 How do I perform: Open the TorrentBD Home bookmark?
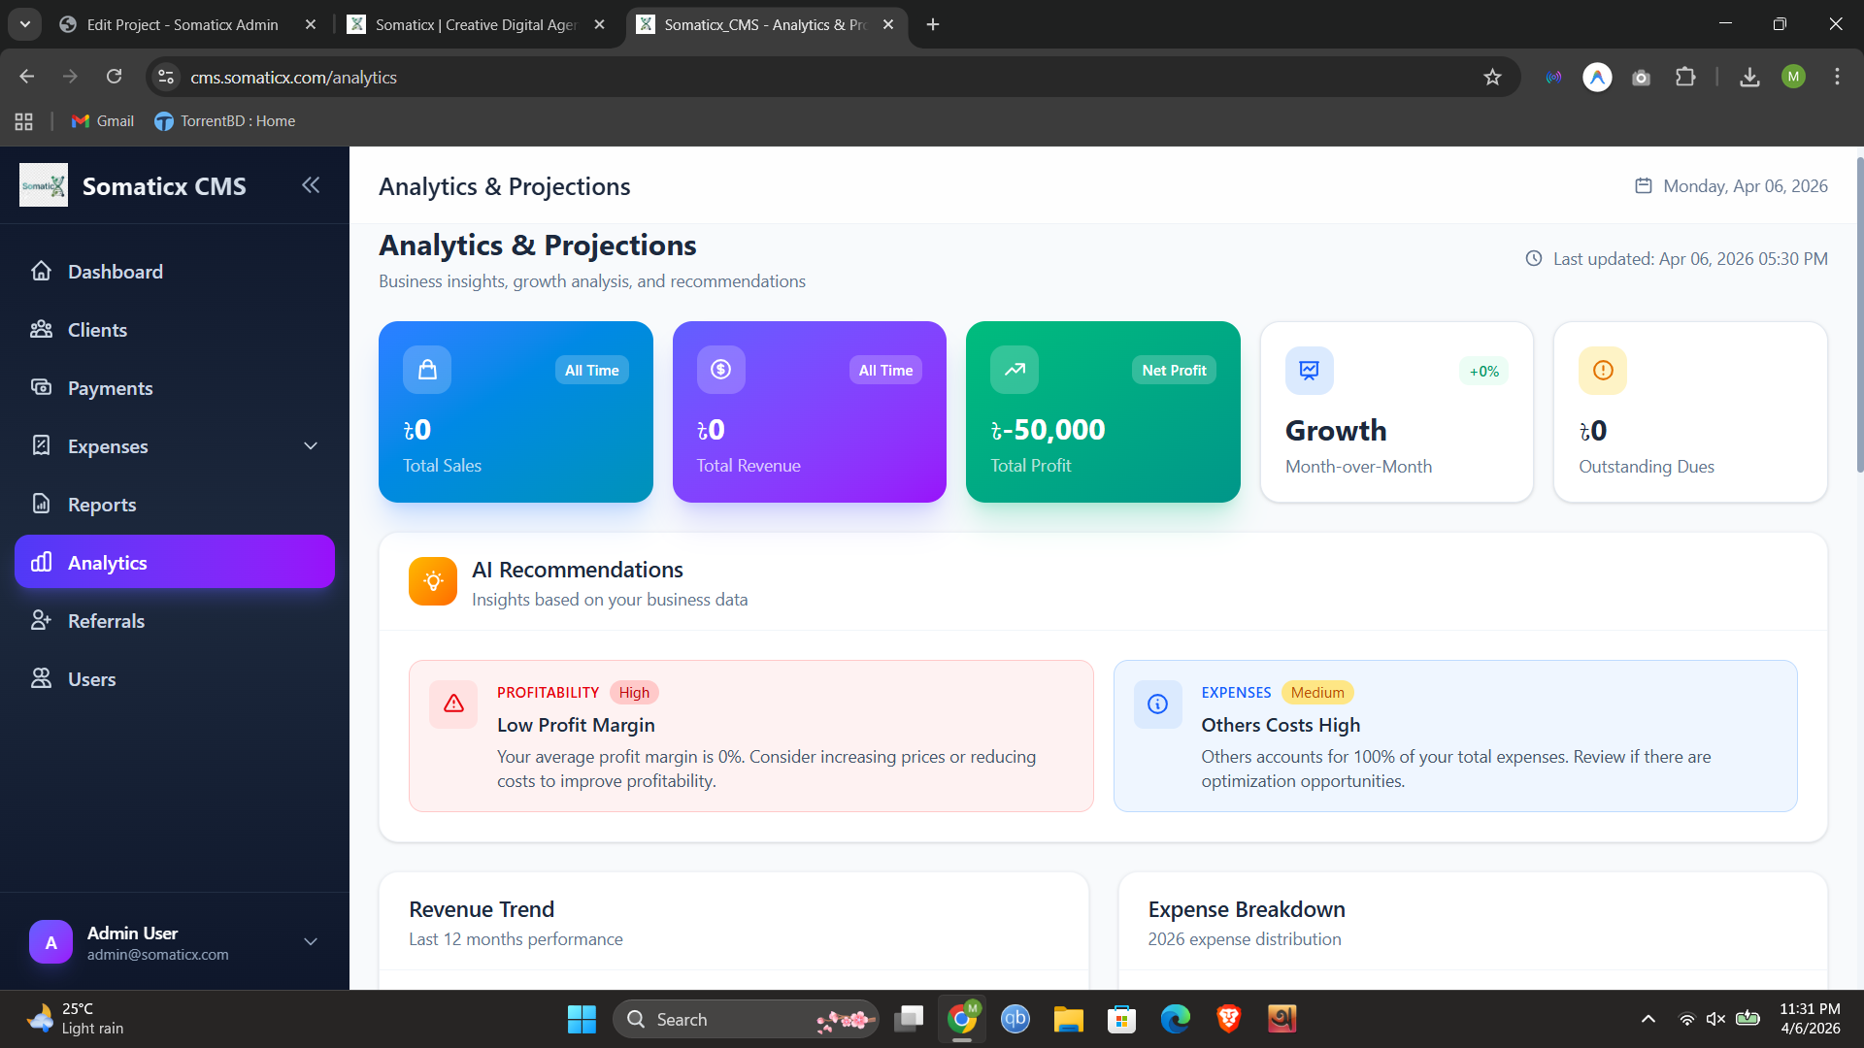pos(225,121)
